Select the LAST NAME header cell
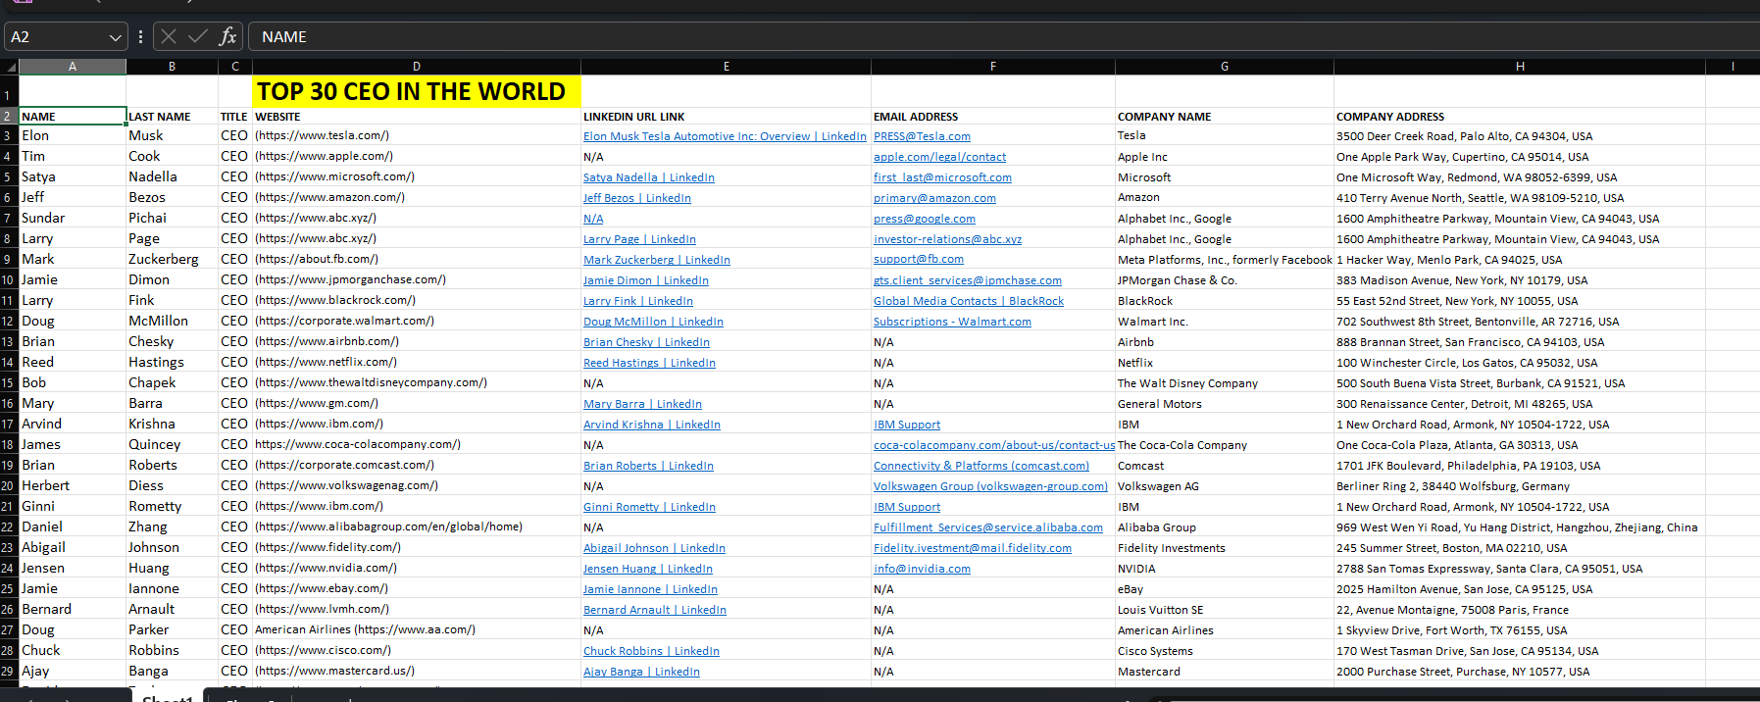Image resolution: width=1760 pixels, height=702 pixels. coord(172,116)
